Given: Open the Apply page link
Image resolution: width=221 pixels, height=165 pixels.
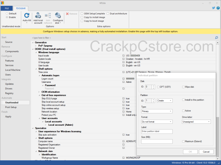Looking at the screenshot, I should [x=8, y=117].
